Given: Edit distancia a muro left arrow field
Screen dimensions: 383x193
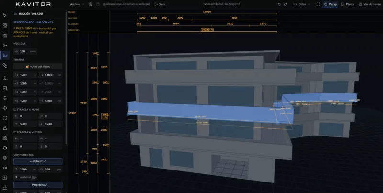Looking at the screenshot, I should (x=25, y=116).
